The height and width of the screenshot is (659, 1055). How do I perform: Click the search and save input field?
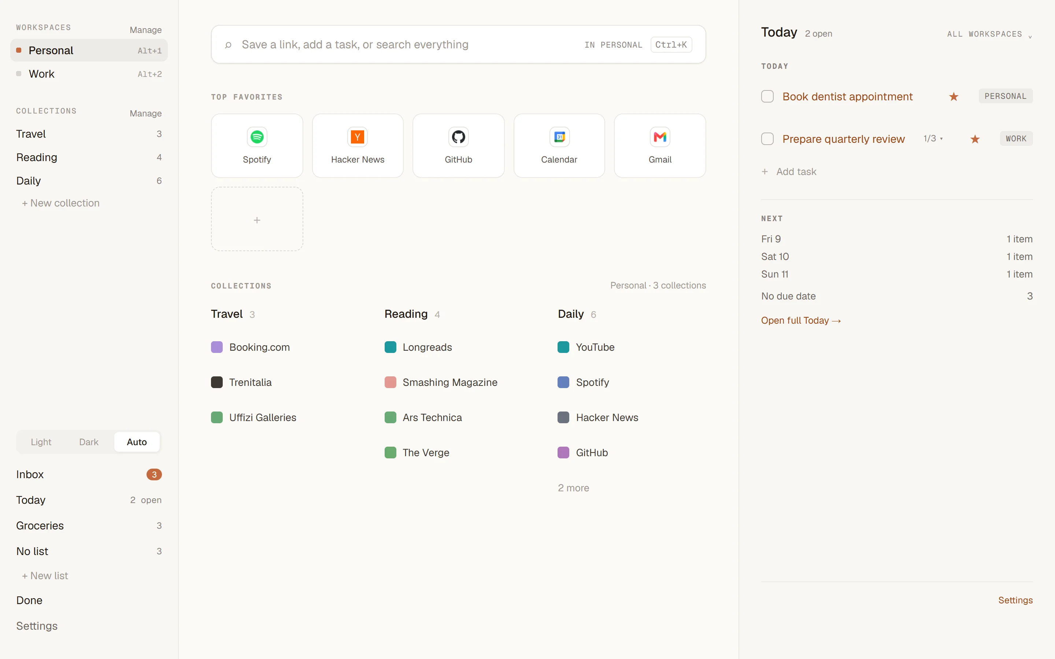click(458, 44)
